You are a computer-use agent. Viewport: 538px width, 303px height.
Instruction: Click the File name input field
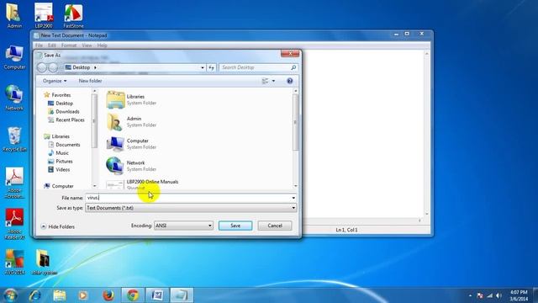pos(187,198)
